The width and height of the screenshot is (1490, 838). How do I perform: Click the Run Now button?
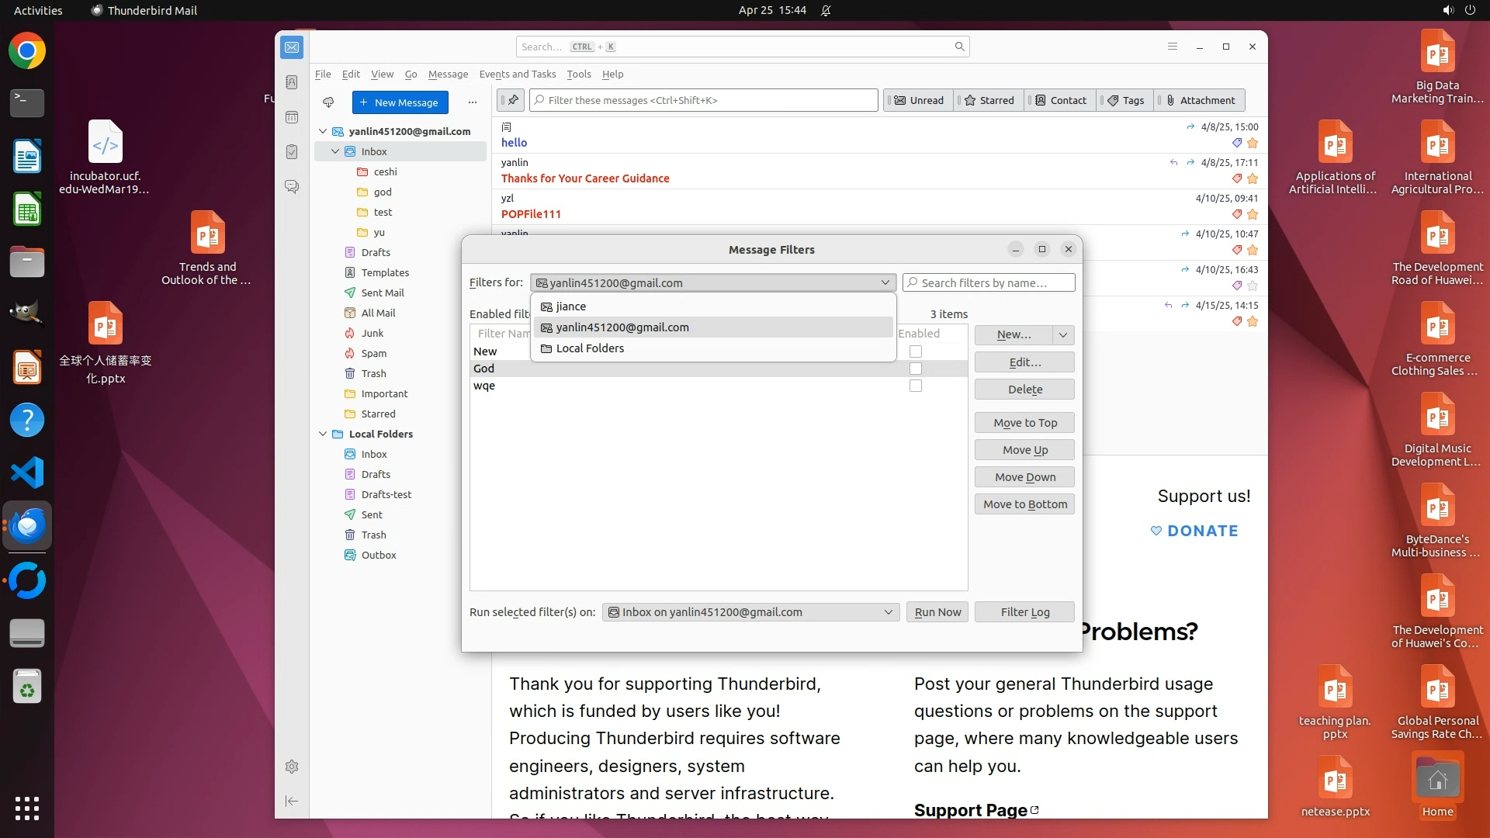click(x=937, y=612)
